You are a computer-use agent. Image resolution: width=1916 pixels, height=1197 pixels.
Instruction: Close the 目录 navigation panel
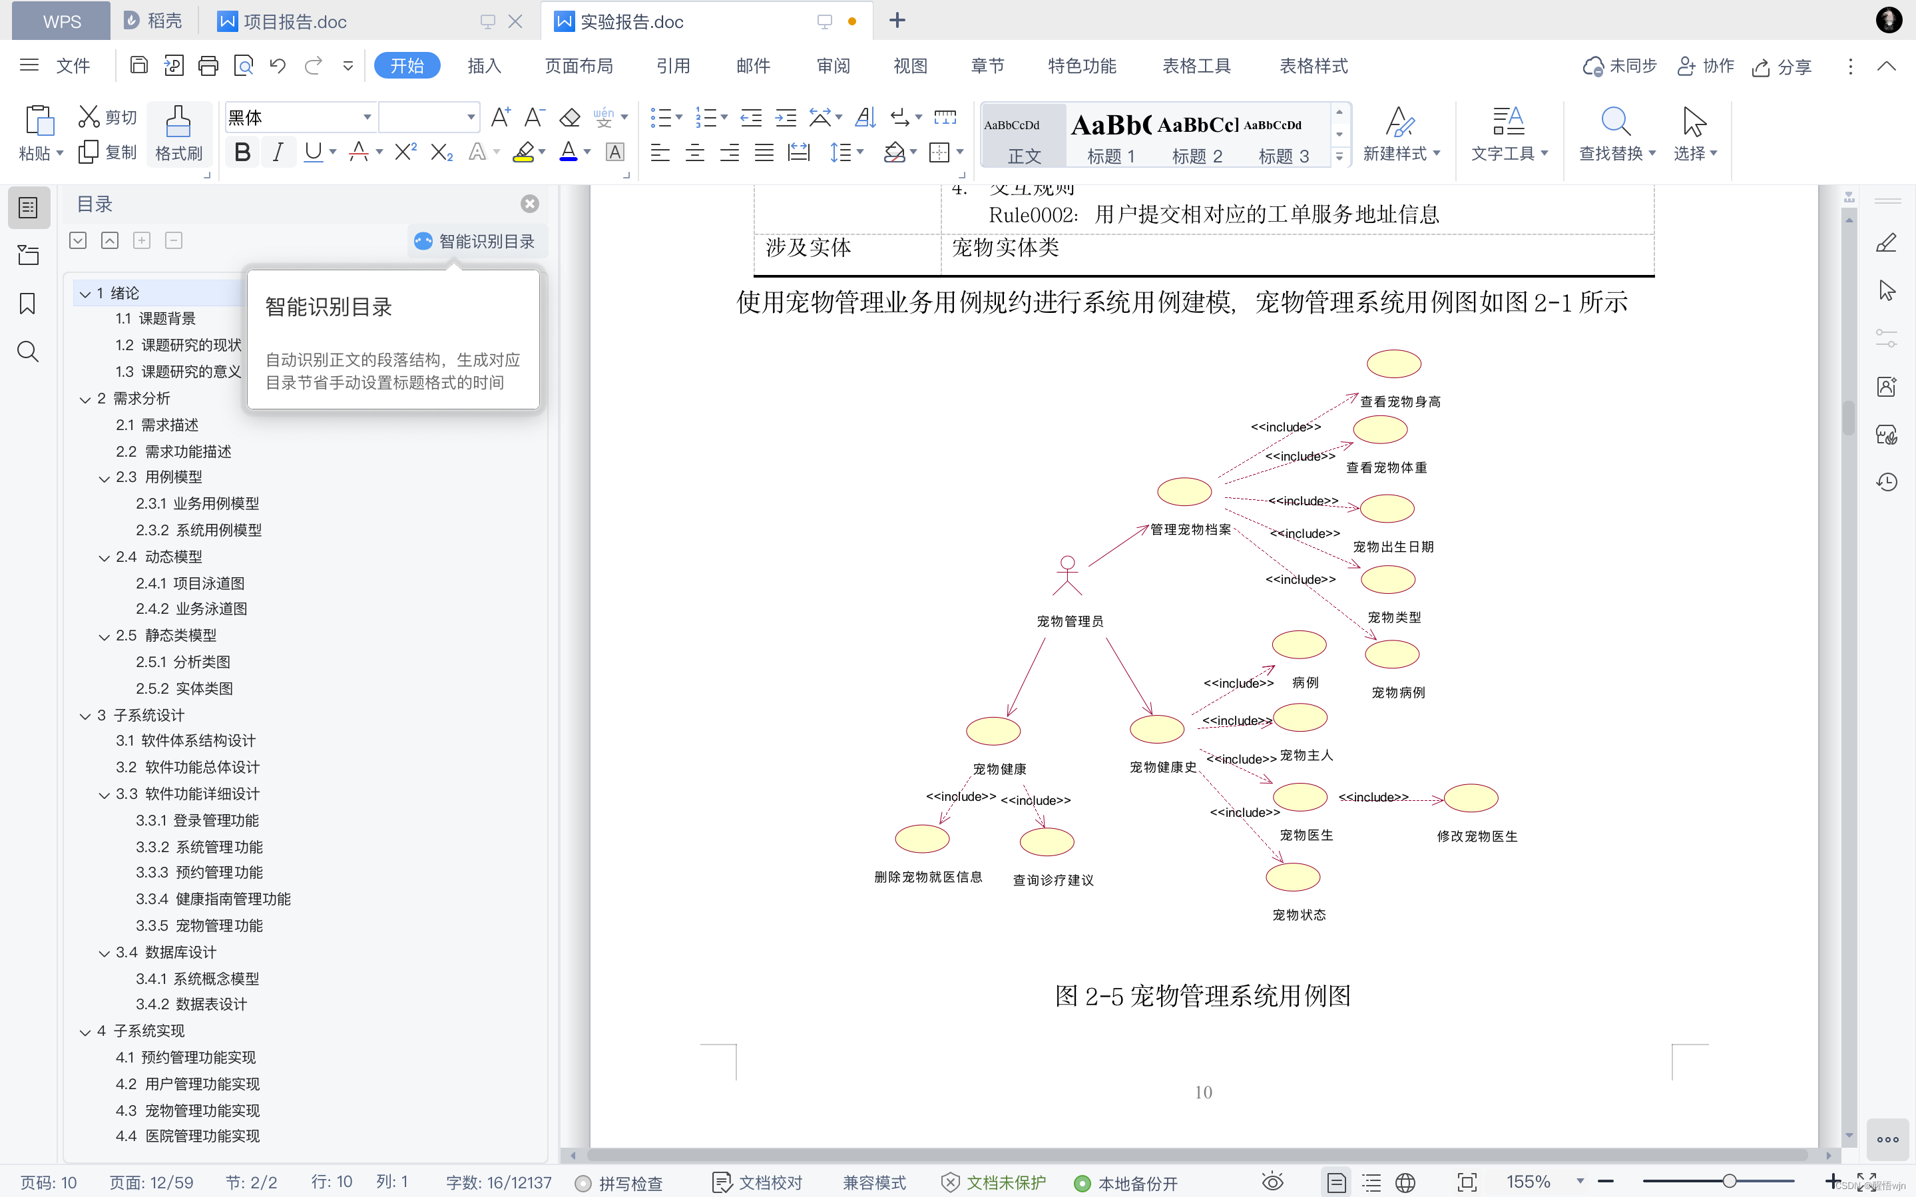529,204
